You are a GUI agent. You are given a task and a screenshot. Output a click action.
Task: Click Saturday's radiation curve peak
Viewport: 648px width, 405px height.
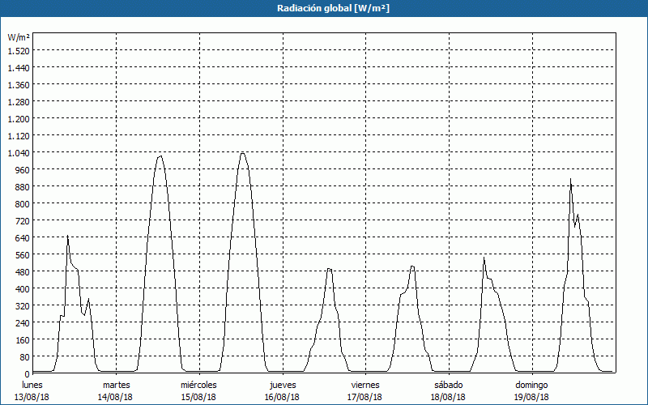tap(484, 258)
